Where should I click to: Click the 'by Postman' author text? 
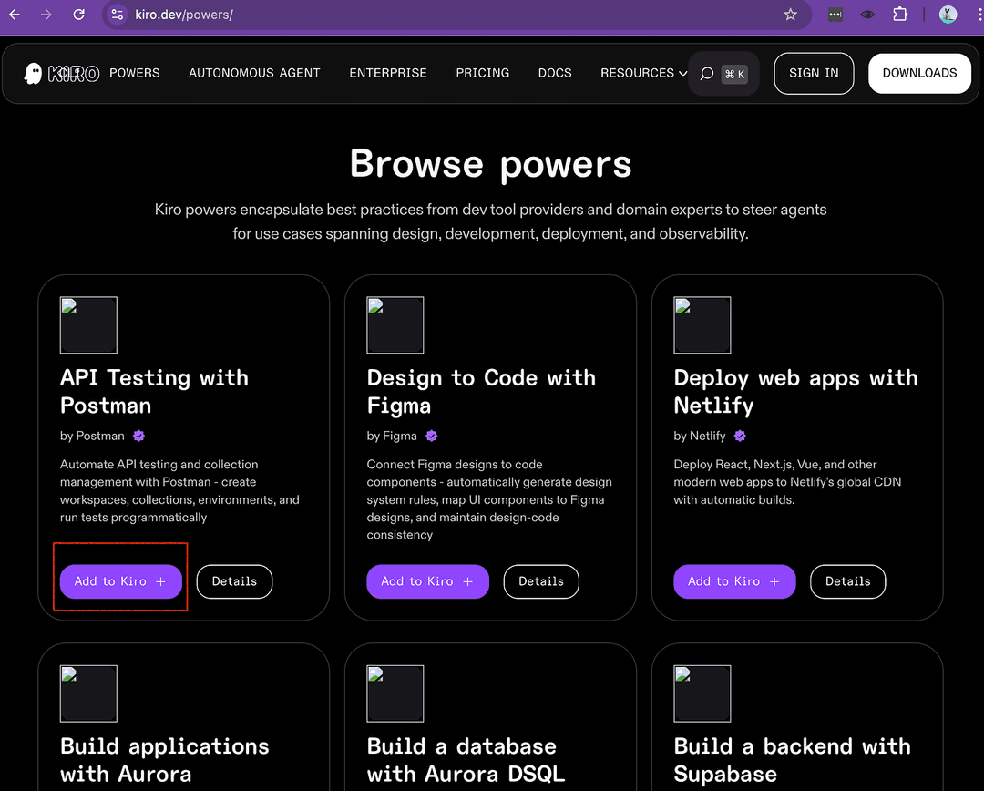(x=92, y=436)
